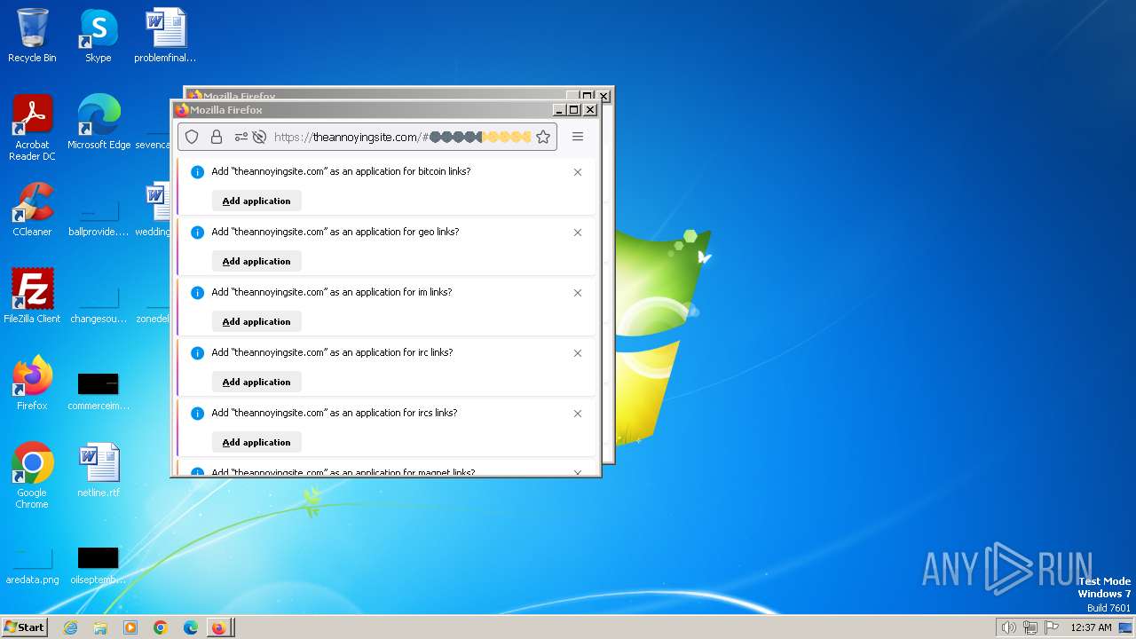Select the ballprovide file on desktop
The image size is (1136, 639).
click(x=99, y=219)
